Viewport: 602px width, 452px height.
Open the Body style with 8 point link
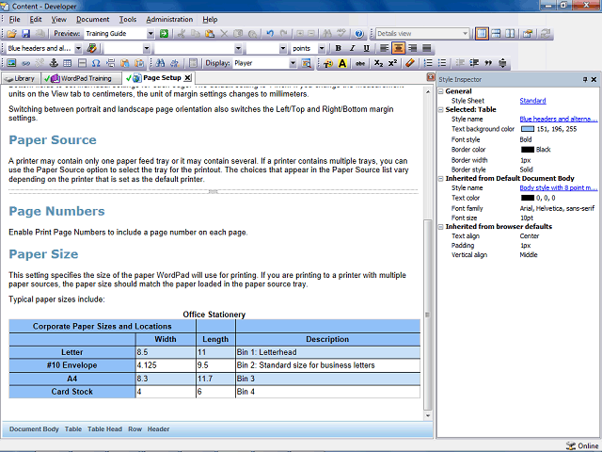pyautogui.click(x=558, y=188)
